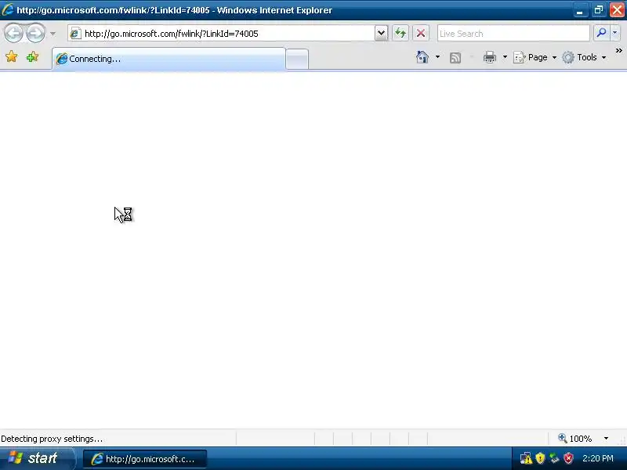Click the 100% zoom level button
This screenshot has height=470, width=627.
(575, 439)
